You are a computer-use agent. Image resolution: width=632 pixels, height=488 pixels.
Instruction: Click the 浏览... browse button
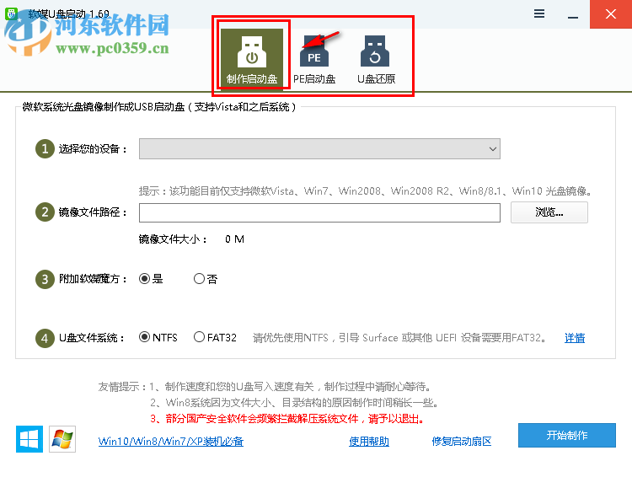549,212
